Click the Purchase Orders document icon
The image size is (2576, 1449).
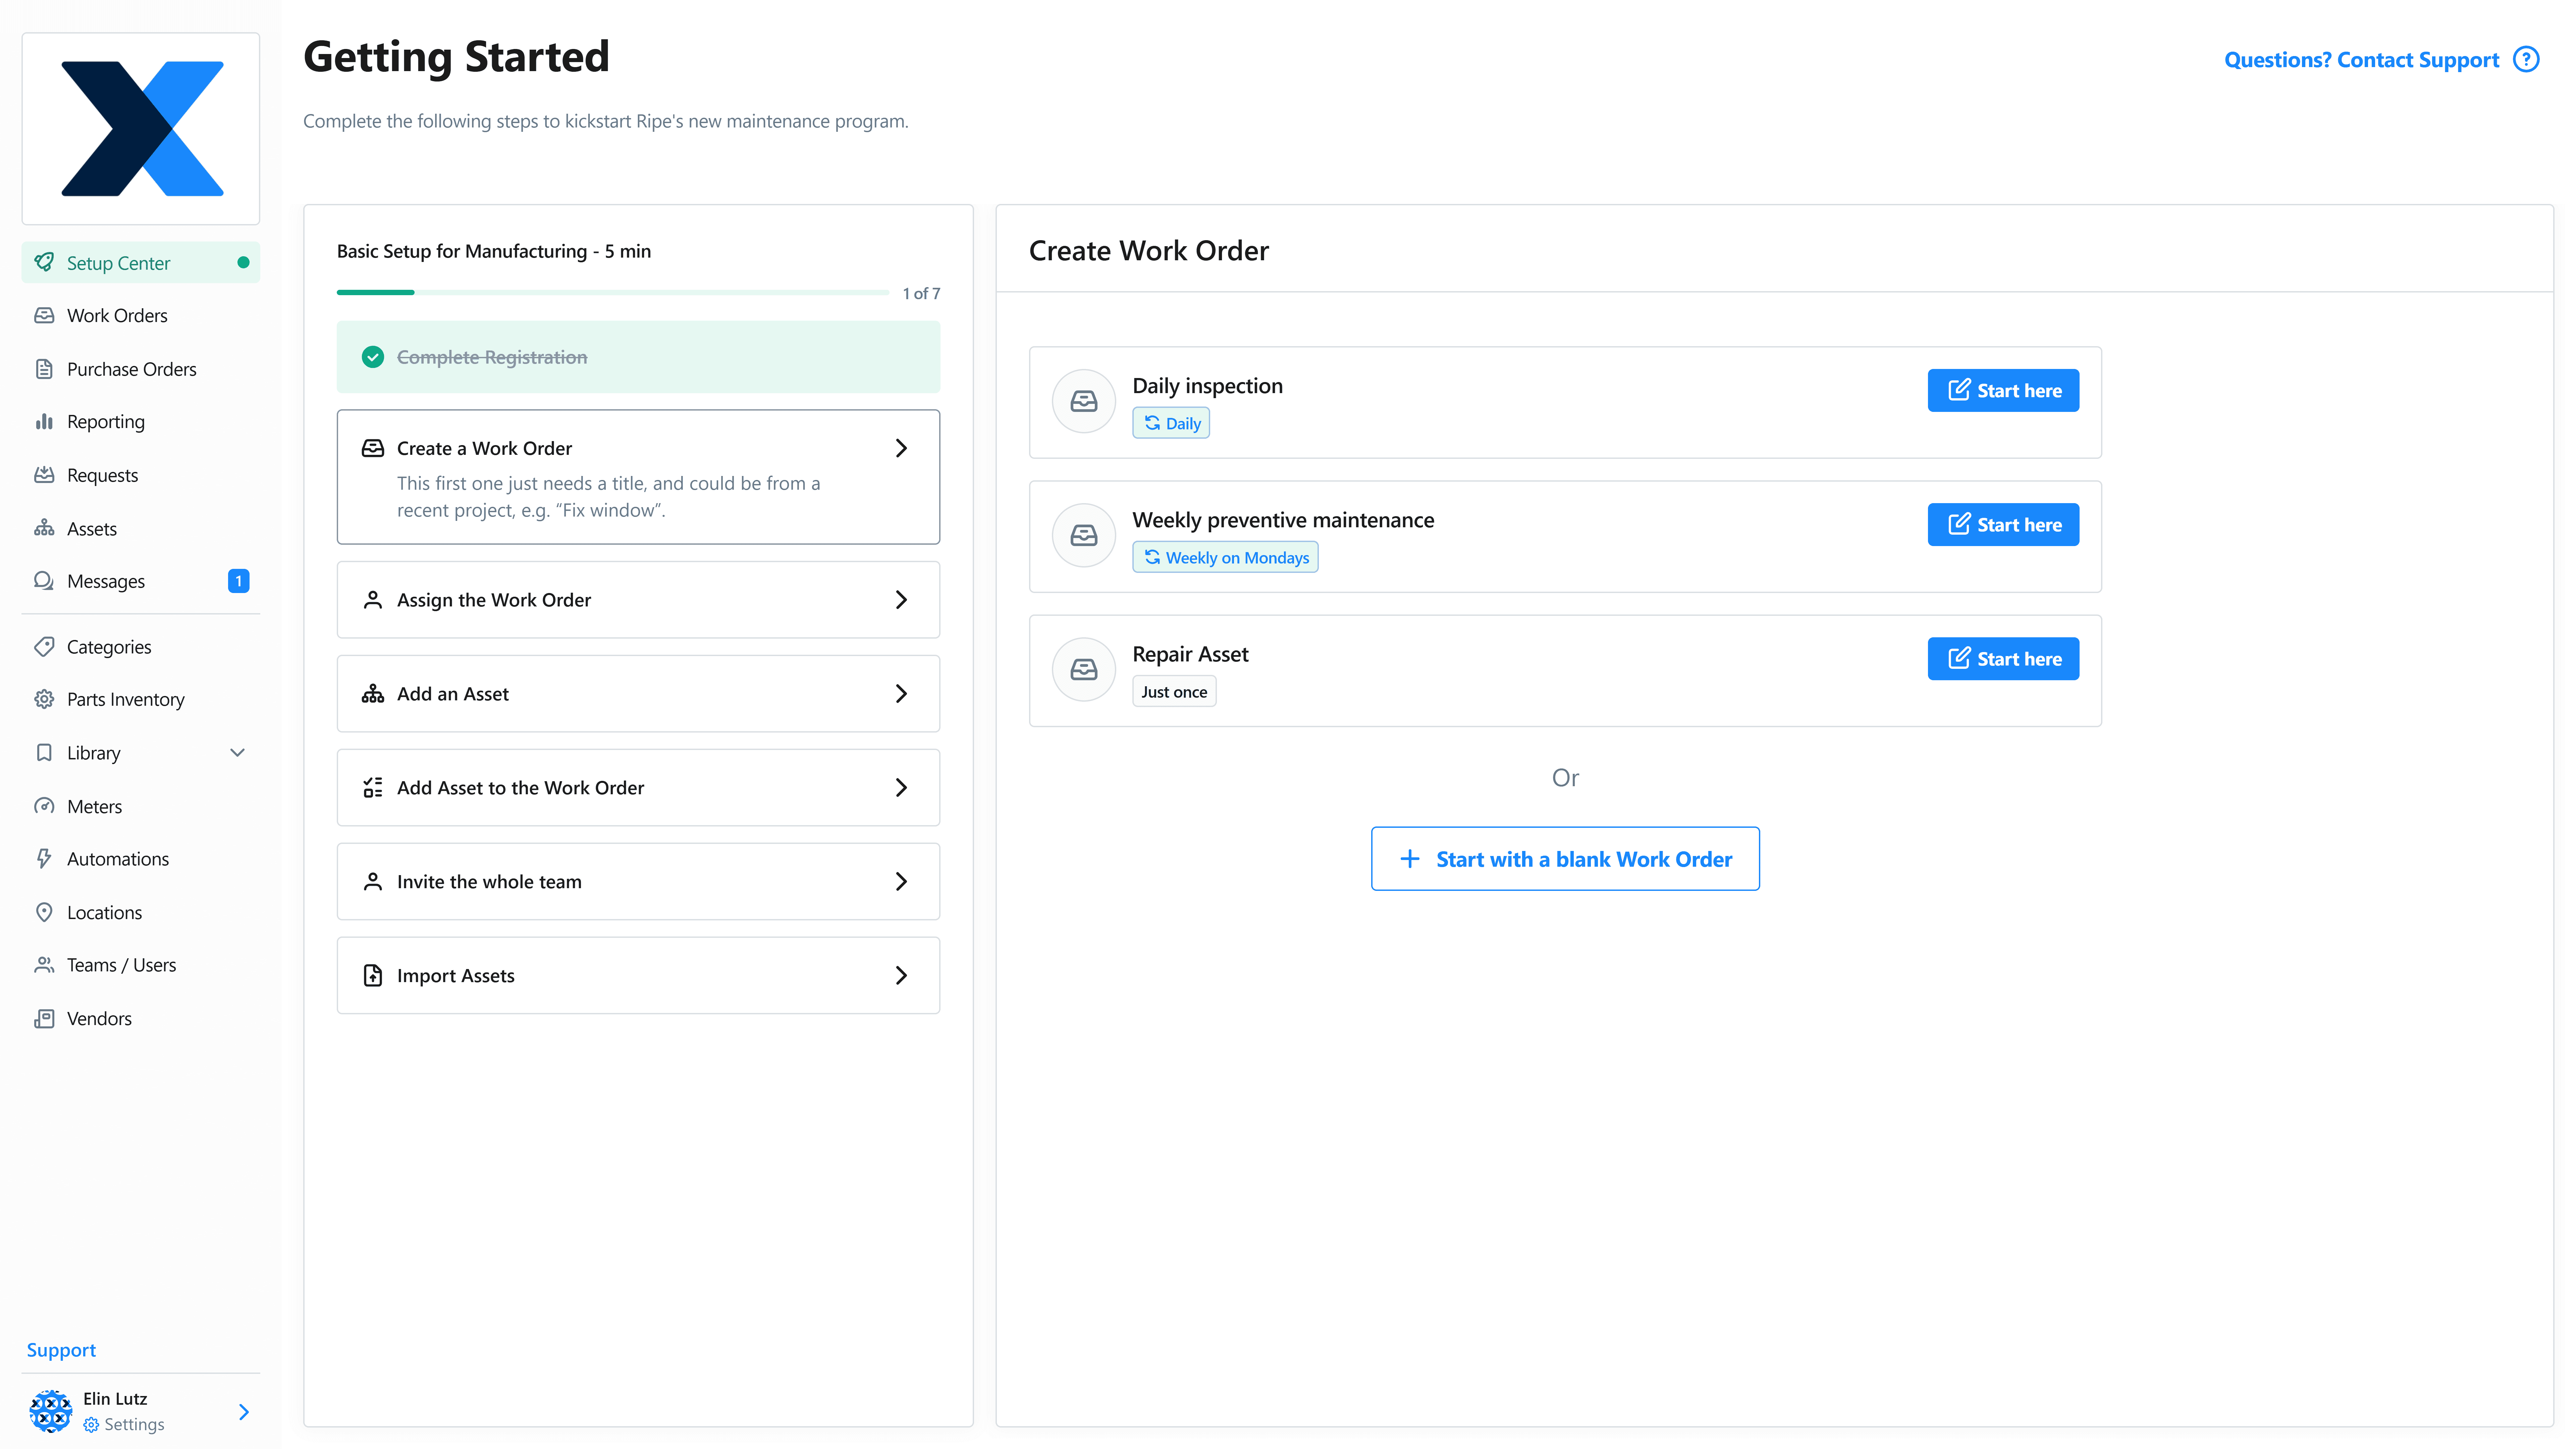coord(44,369)
